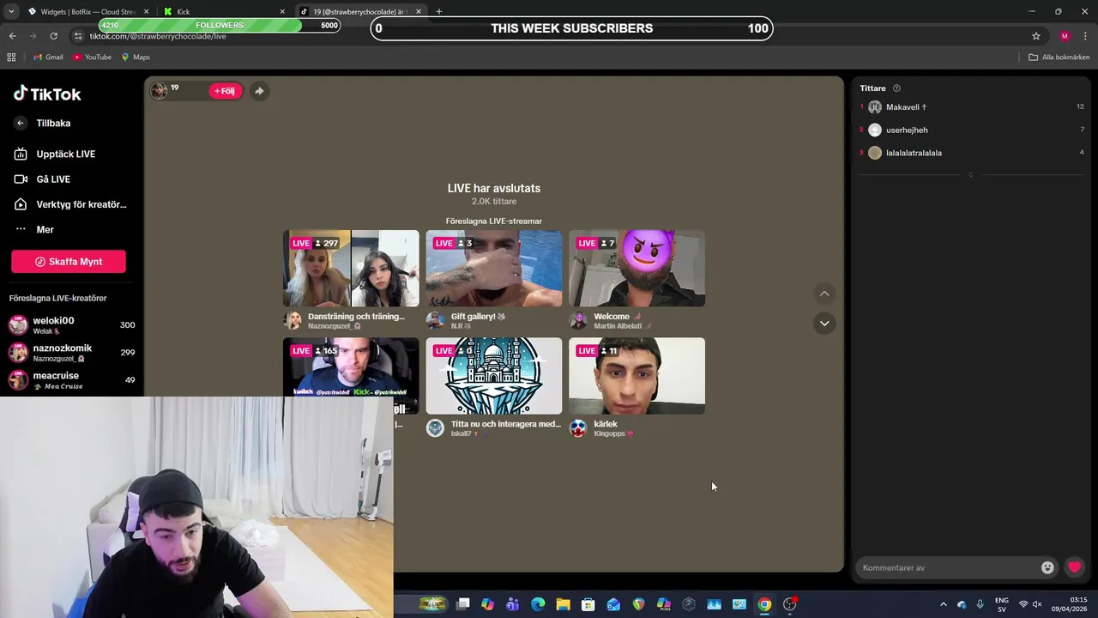This screenshot has height=618, width=1098.
Task: Open Microsoft Edge from the taskbar
Action: tap(538, 604)
